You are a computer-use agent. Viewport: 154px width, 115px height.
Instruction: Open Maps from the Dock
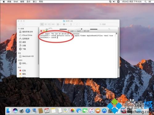66,111
